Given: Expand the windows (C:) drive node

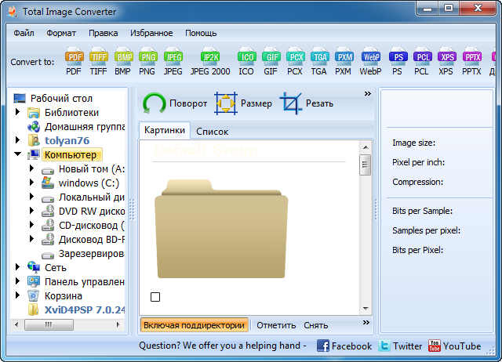Looking at the screenshot, I should (x=32, y=183).
